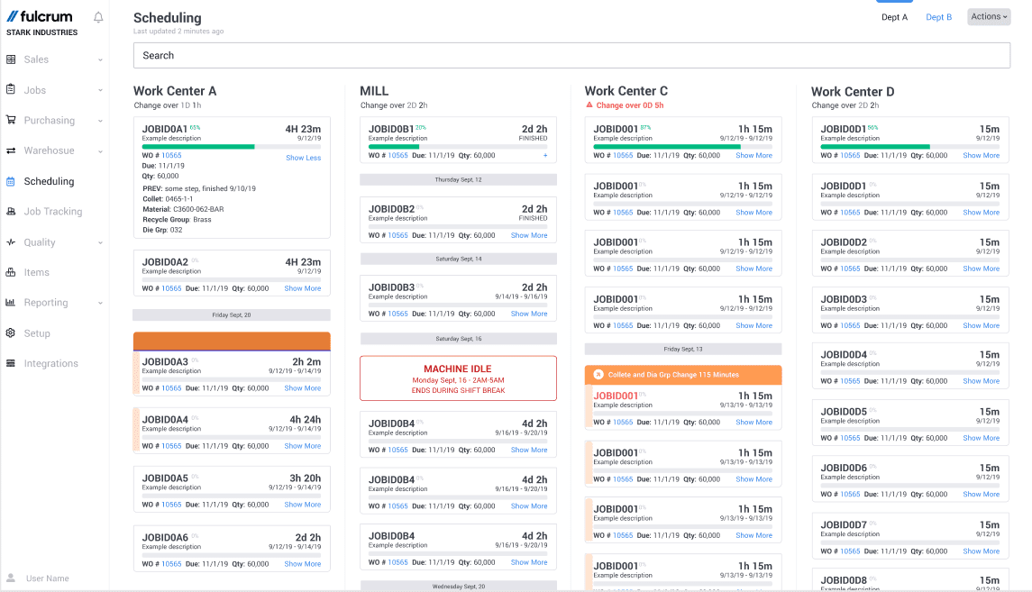Open the Actions dropdown
This screenshot has width=1032, height=592.
988,16
